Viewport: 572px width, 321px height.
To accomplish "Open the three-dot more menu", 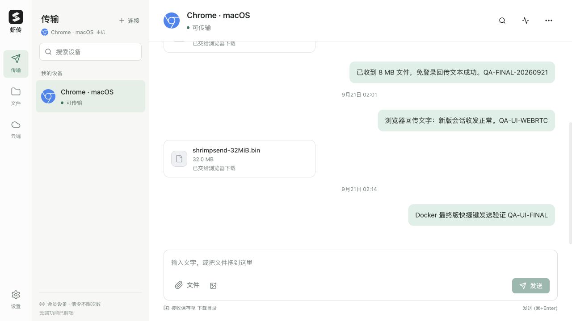I will point(549,21).
